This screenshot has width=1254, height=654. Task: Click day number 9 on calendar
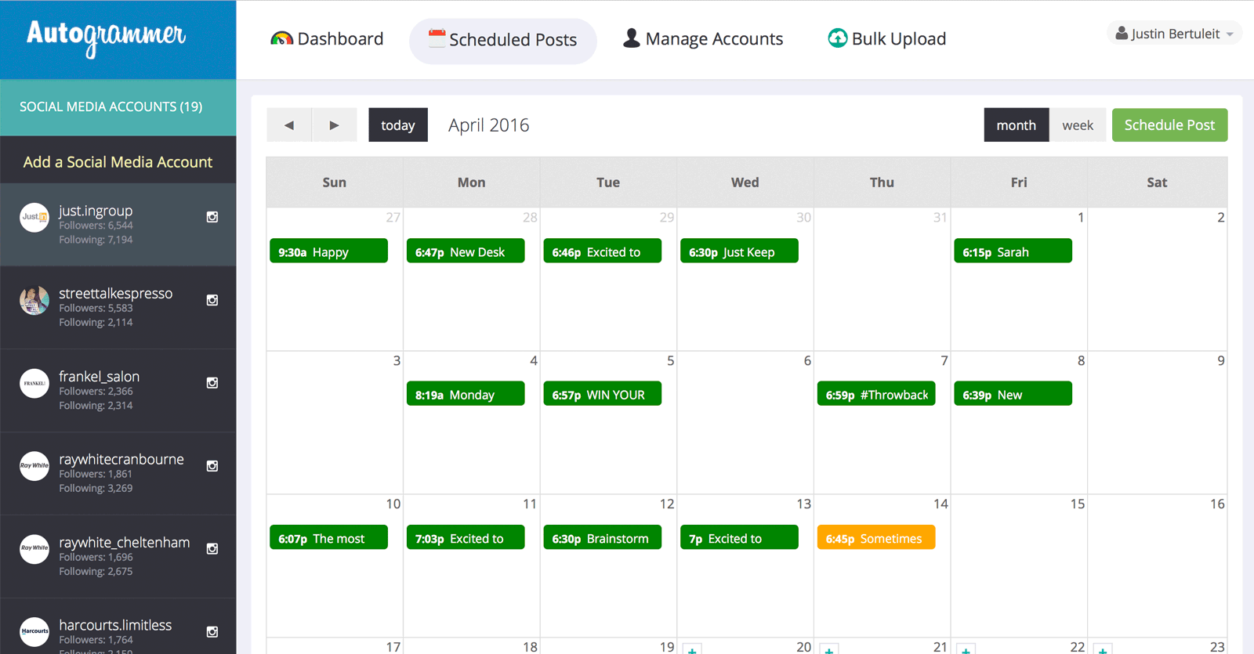pyautogui.click(x=1220, y=360)
